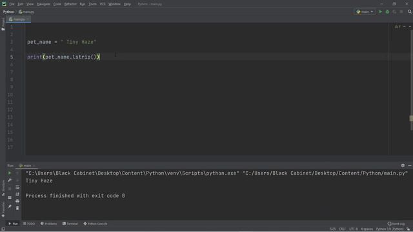Toggle tool window bars icon in corner

(3, 229)
